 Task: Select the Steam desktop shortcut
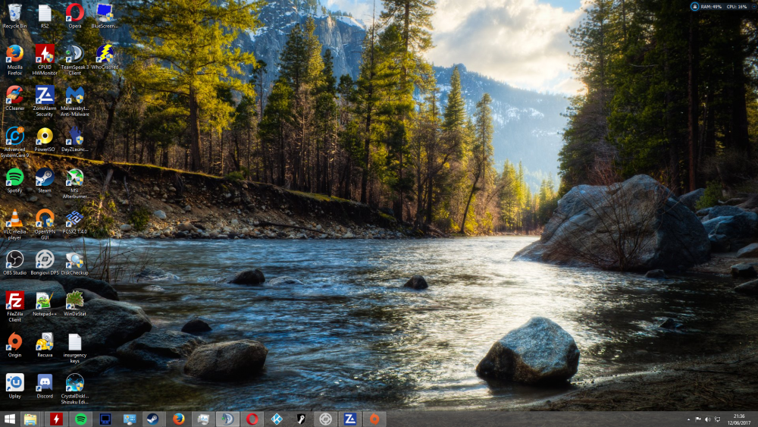click(x=45, y=178)
